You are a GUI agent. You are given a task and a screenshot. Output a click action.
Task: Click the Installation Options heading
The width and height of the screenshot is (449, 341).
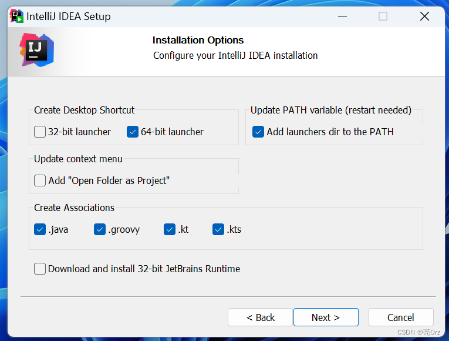[x=198, y=40]
